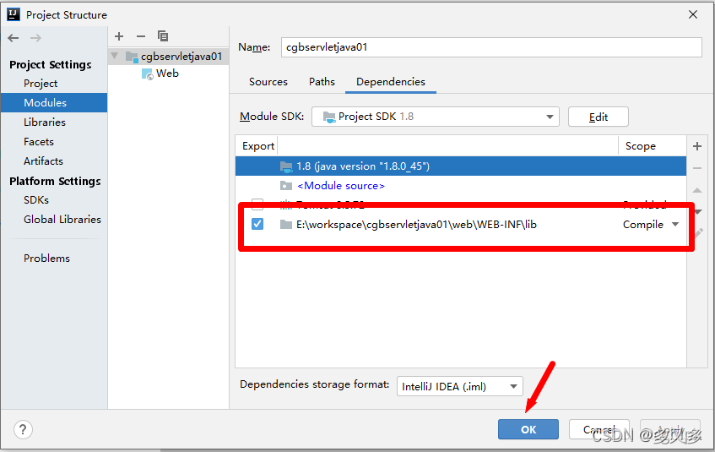Click the Edit SDK button
The height and width of the screenshot is (452, 715).
click(x=599, y=117)
